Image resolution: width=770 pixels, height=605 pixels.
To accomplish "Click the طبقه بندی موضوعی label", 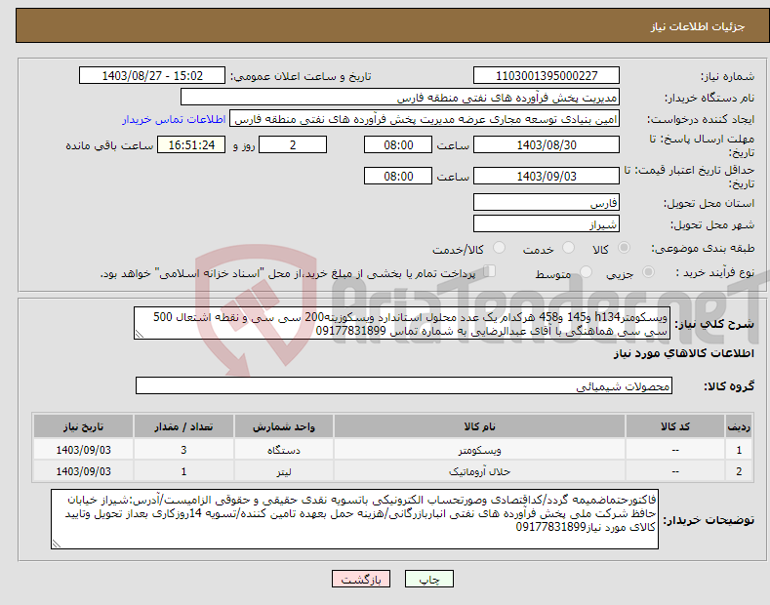I will (x=703, y=248).
